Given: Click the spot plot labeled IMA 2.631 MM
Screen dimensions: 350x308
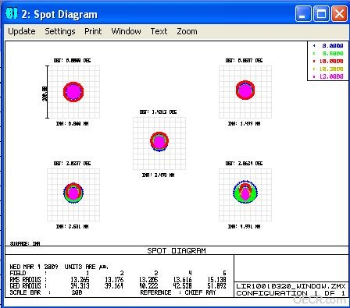Looking at the screenshot, I should (x=73, y=195).
